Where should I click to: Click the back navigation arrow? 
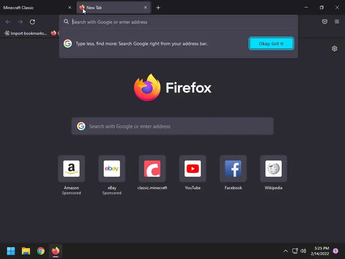[x=8, y=22]
